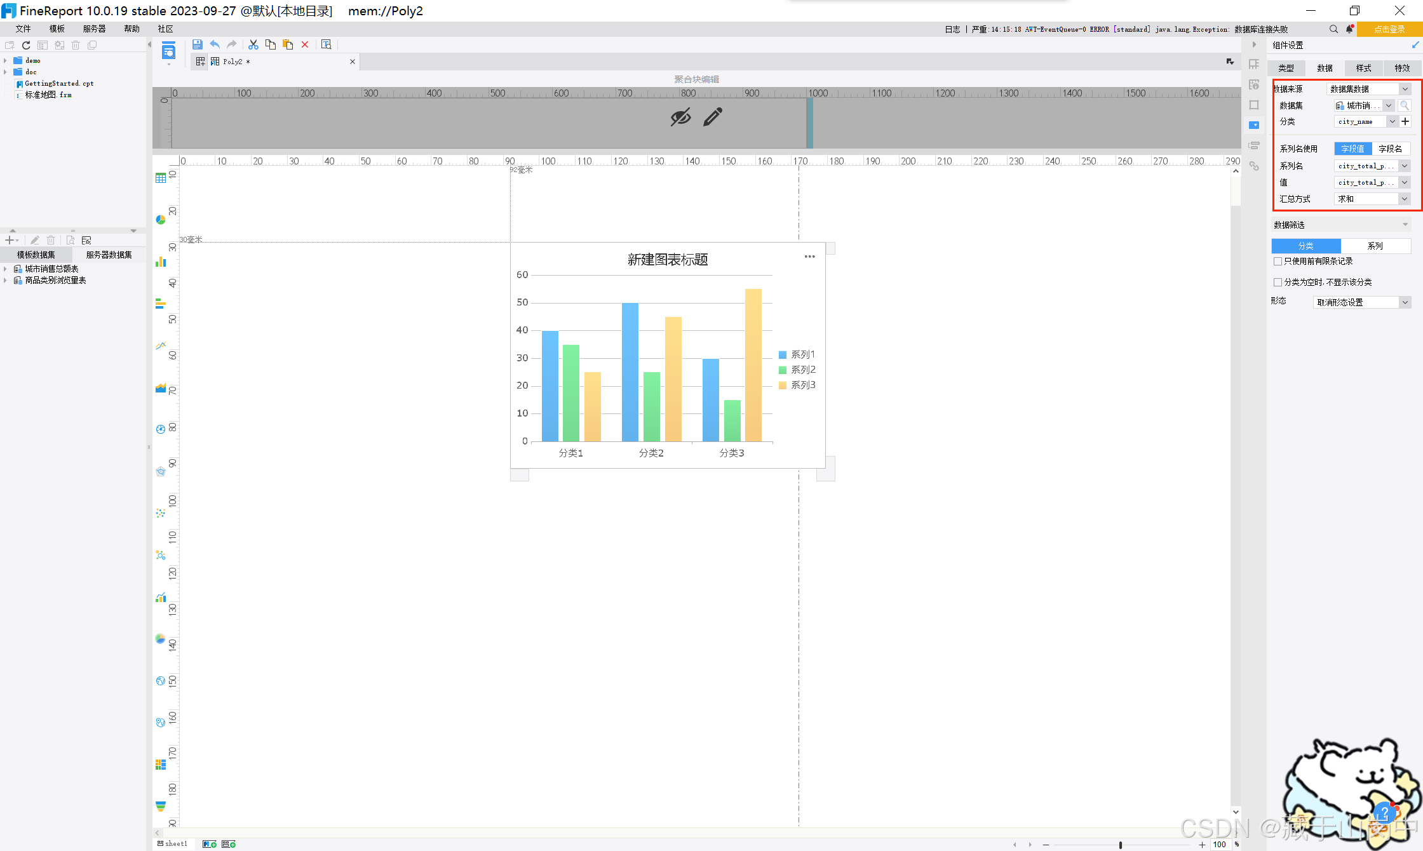
Task: Insert a column chart from the chart palette
Action: (x=161, y=262)
